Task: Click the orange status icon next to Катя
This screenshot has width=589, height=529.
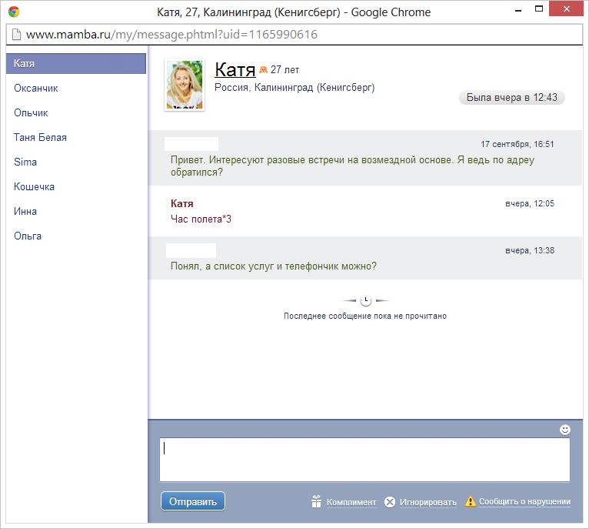Action: (263, 69)
